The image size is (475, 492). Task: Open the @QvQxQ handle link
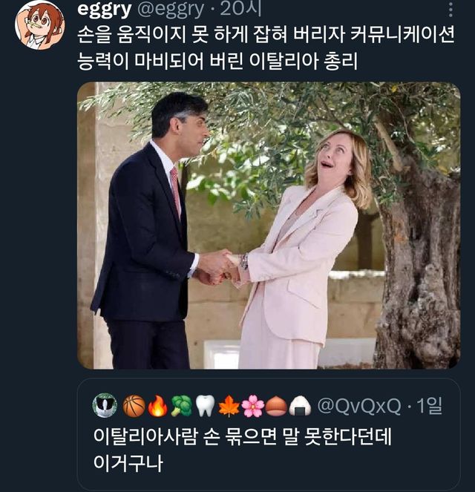[x=358, y=406]
